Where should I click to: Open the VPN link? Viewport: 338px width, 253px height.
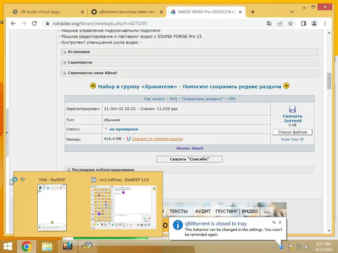[x=231, y=99]
